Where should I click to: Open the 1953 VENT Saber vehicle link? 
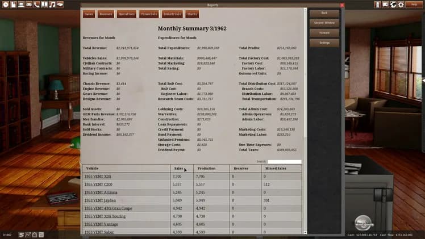(x=99, y=232)
